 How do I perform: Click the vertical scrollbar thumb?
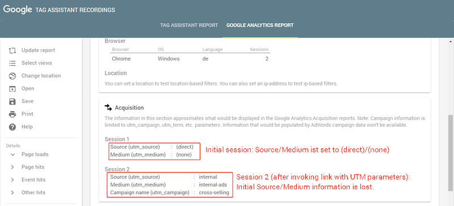coord(451,153)
